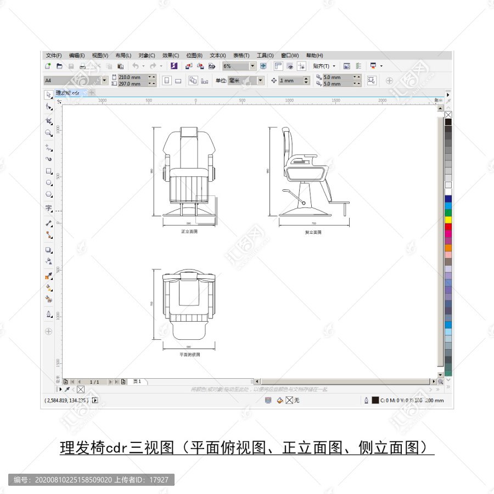Select the Freehand drawing tool
The height and width of the screenshot is (494, 494).
(x=48, y=148)
